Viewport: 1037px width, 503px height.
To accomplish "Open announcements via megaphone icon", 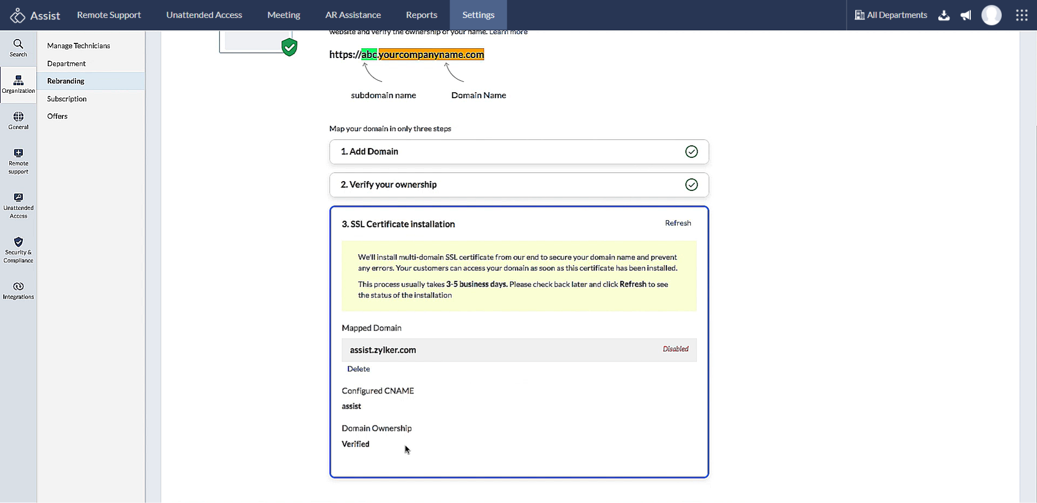I will click(x=966, y=15).
